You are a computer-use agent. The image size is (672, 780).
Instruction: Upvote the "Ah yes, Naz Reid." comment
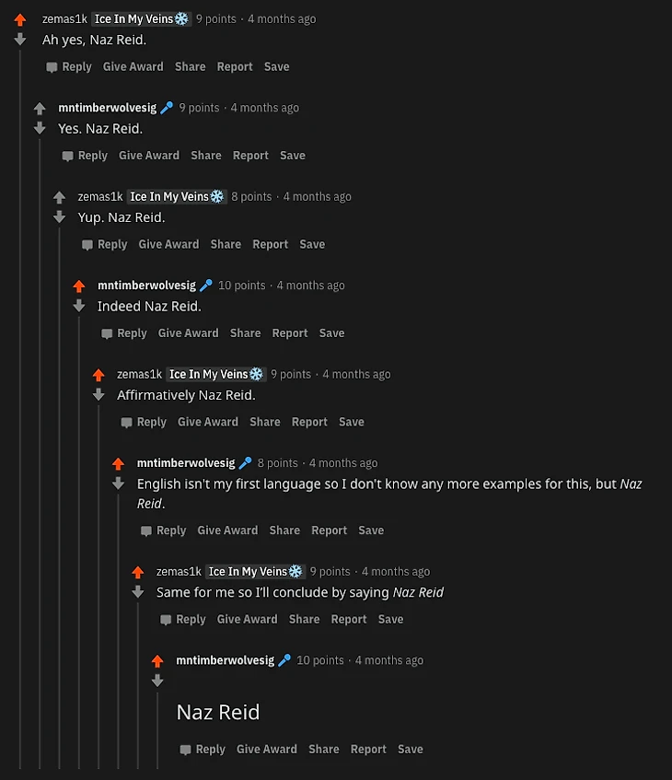[20, 20]
